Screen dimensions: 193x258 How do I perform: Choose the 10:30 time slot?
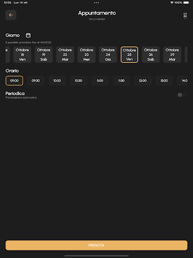coord(78,81)
